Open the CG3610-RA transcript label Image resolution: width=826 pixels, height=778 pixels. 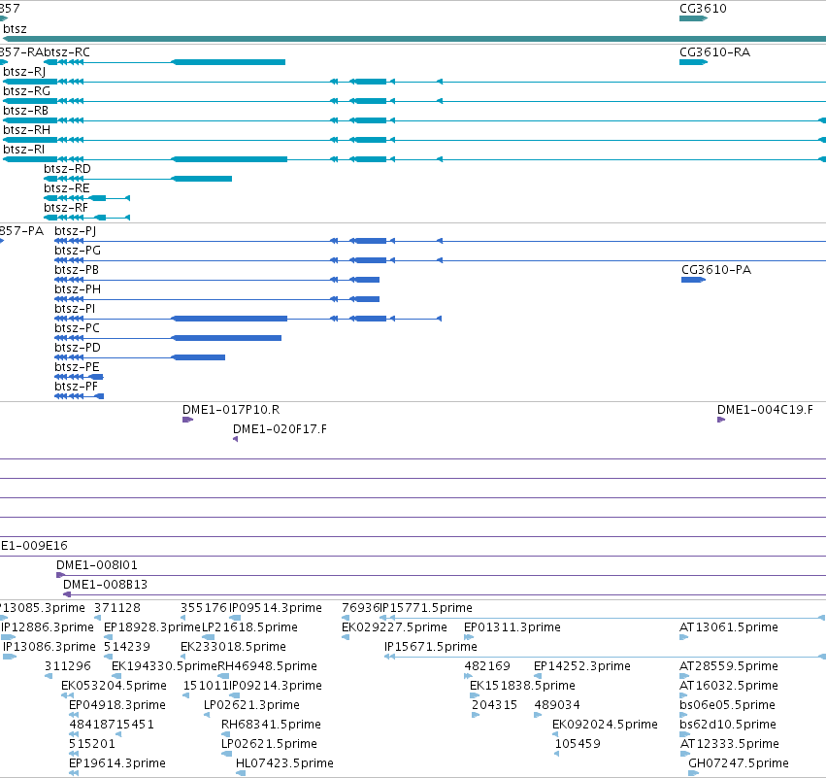[x=714, y=52]
